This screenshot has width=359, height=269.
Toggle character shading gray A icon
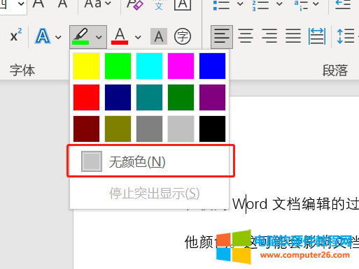tap(159, 36)
